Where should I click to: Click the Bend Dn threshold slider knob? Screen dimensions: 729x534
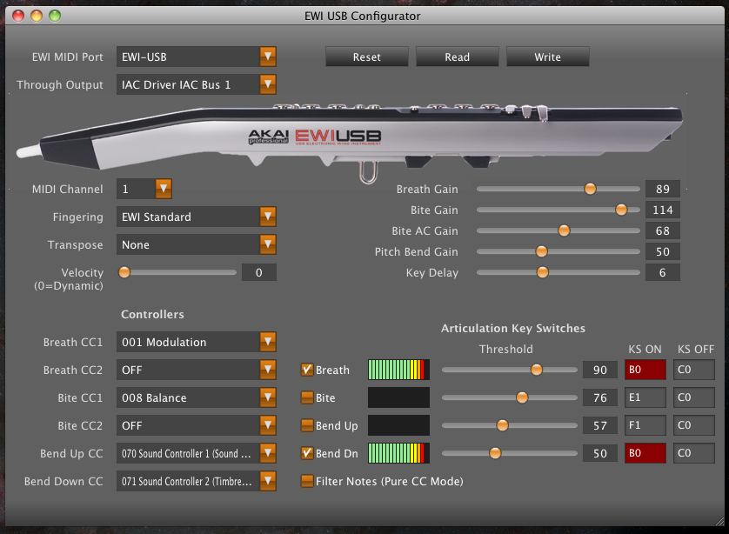(495, 453)
